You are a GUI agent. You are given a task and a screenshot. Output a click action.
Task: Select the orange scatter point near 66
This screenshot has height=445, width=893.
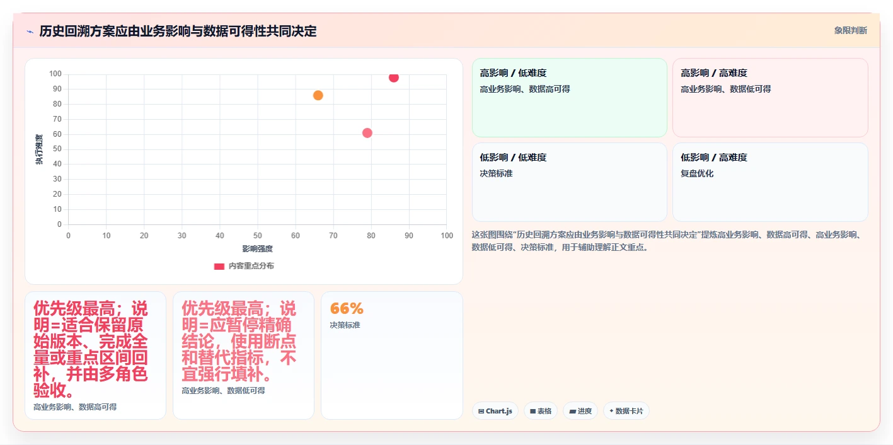(318, 95)
